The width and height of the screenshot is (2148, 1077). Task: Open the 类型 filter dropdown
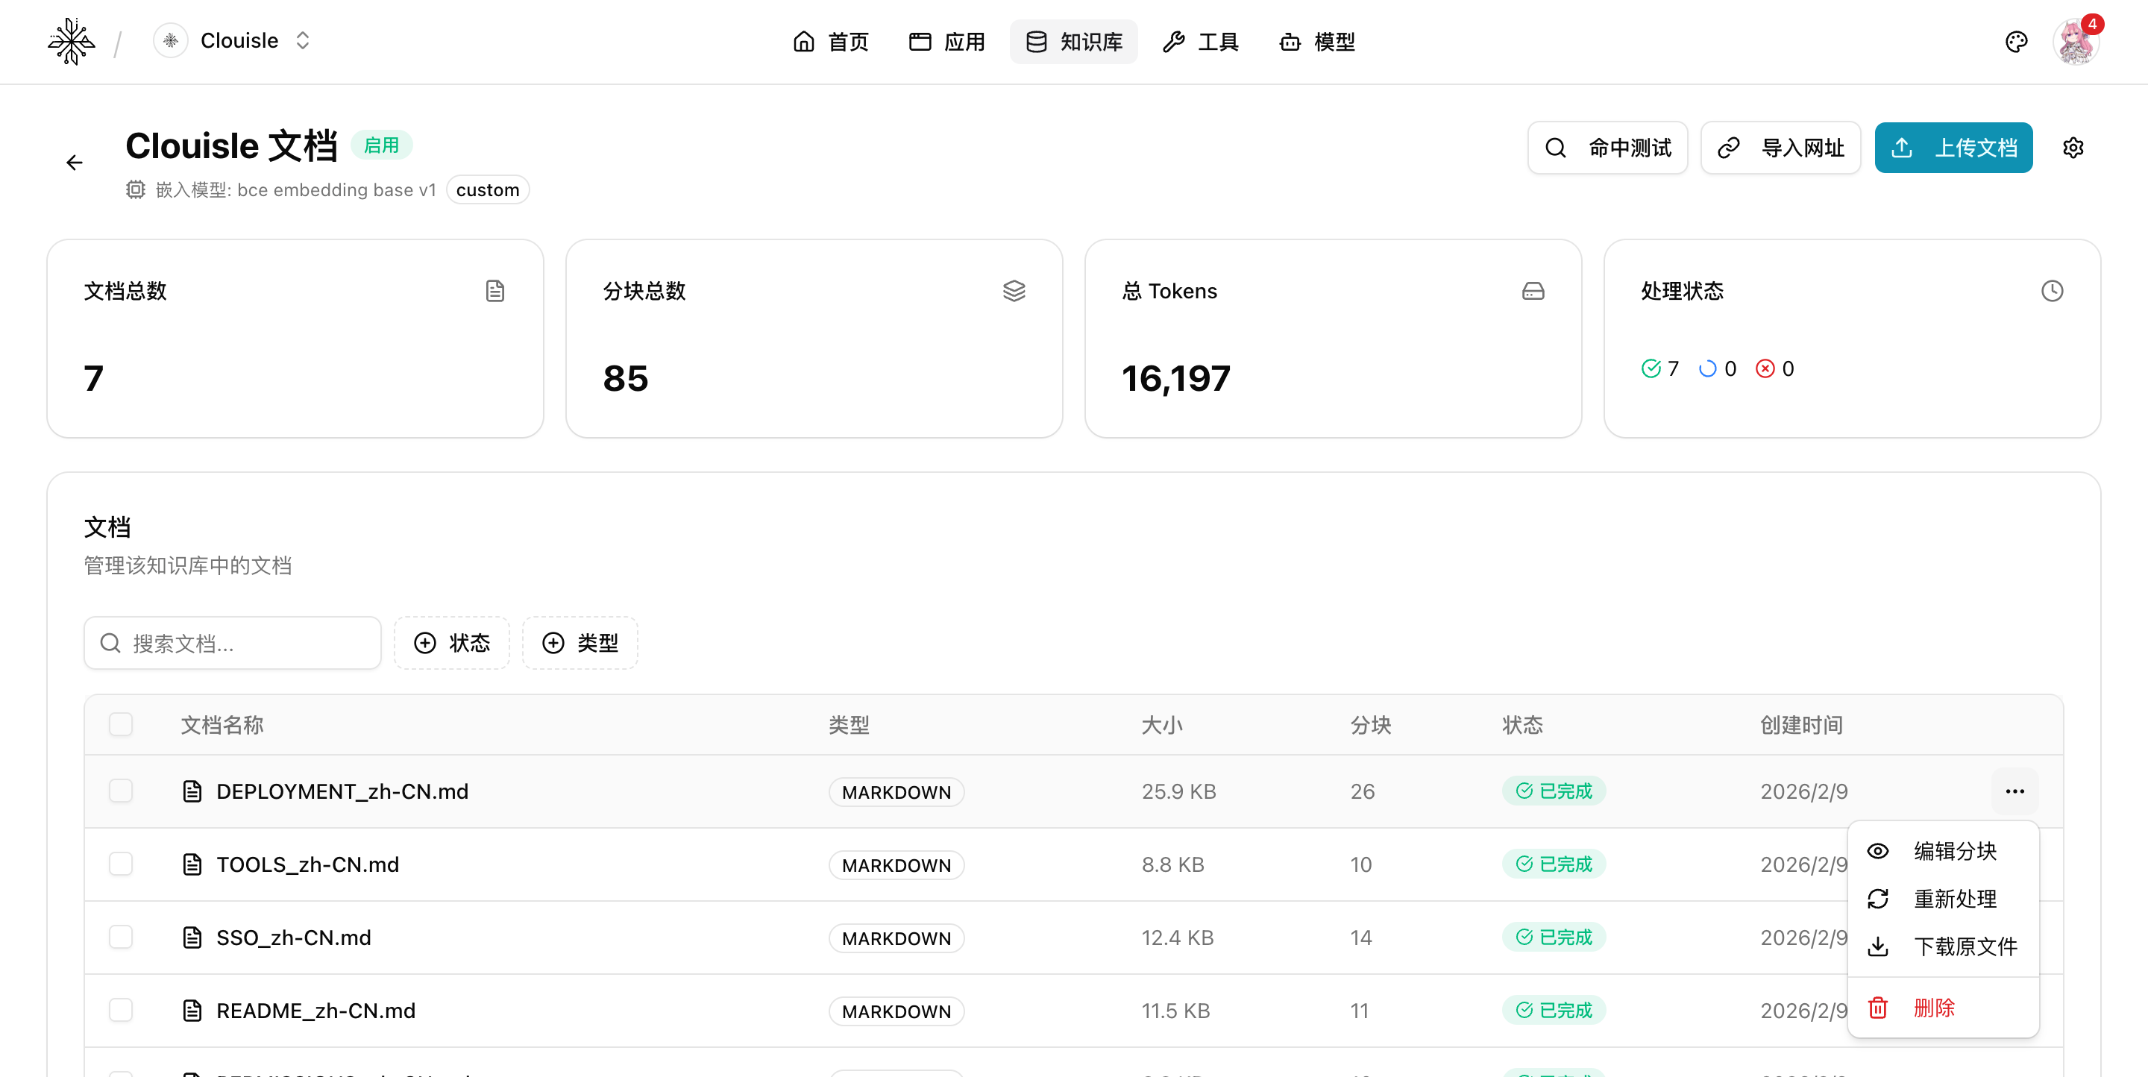pyautogui.click(x=580, y=643)
